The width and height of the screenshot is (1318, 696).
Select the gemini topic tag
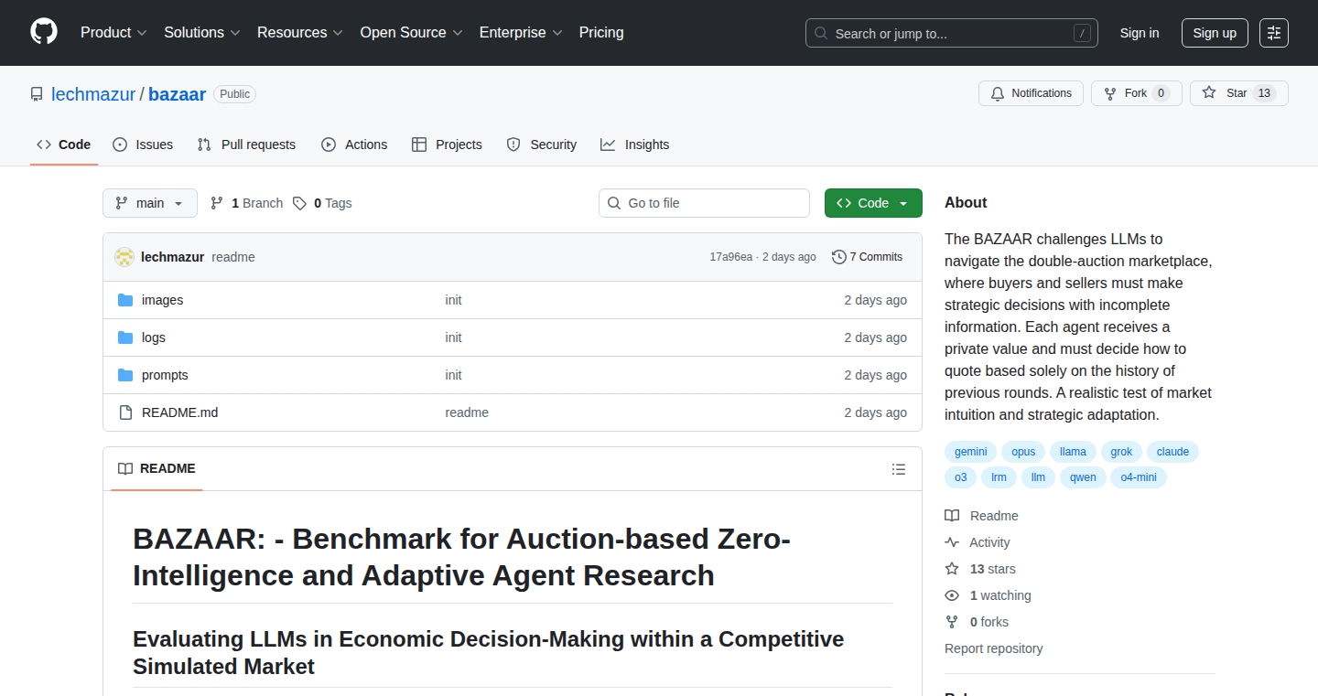click(x=971, y=452)
